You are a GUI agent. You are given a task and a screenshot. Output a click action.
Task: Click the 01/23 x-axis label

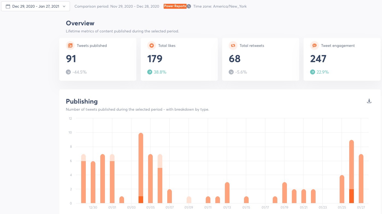pyautogui.click(x=323, y=207)
